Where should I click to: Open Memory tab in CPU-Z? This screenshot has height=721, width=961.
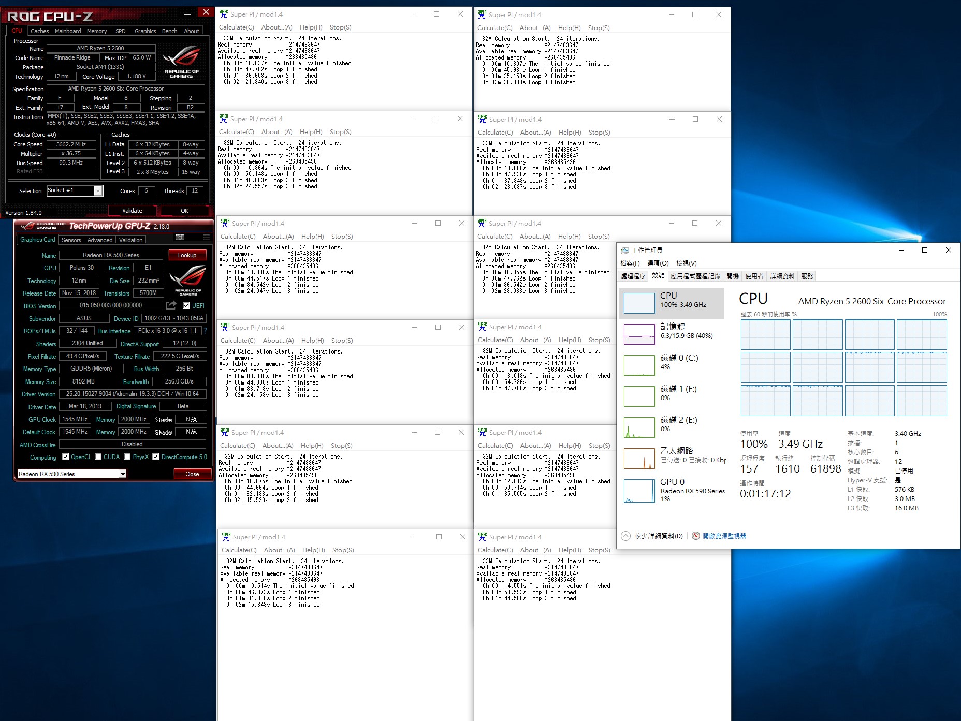(97, 31)
